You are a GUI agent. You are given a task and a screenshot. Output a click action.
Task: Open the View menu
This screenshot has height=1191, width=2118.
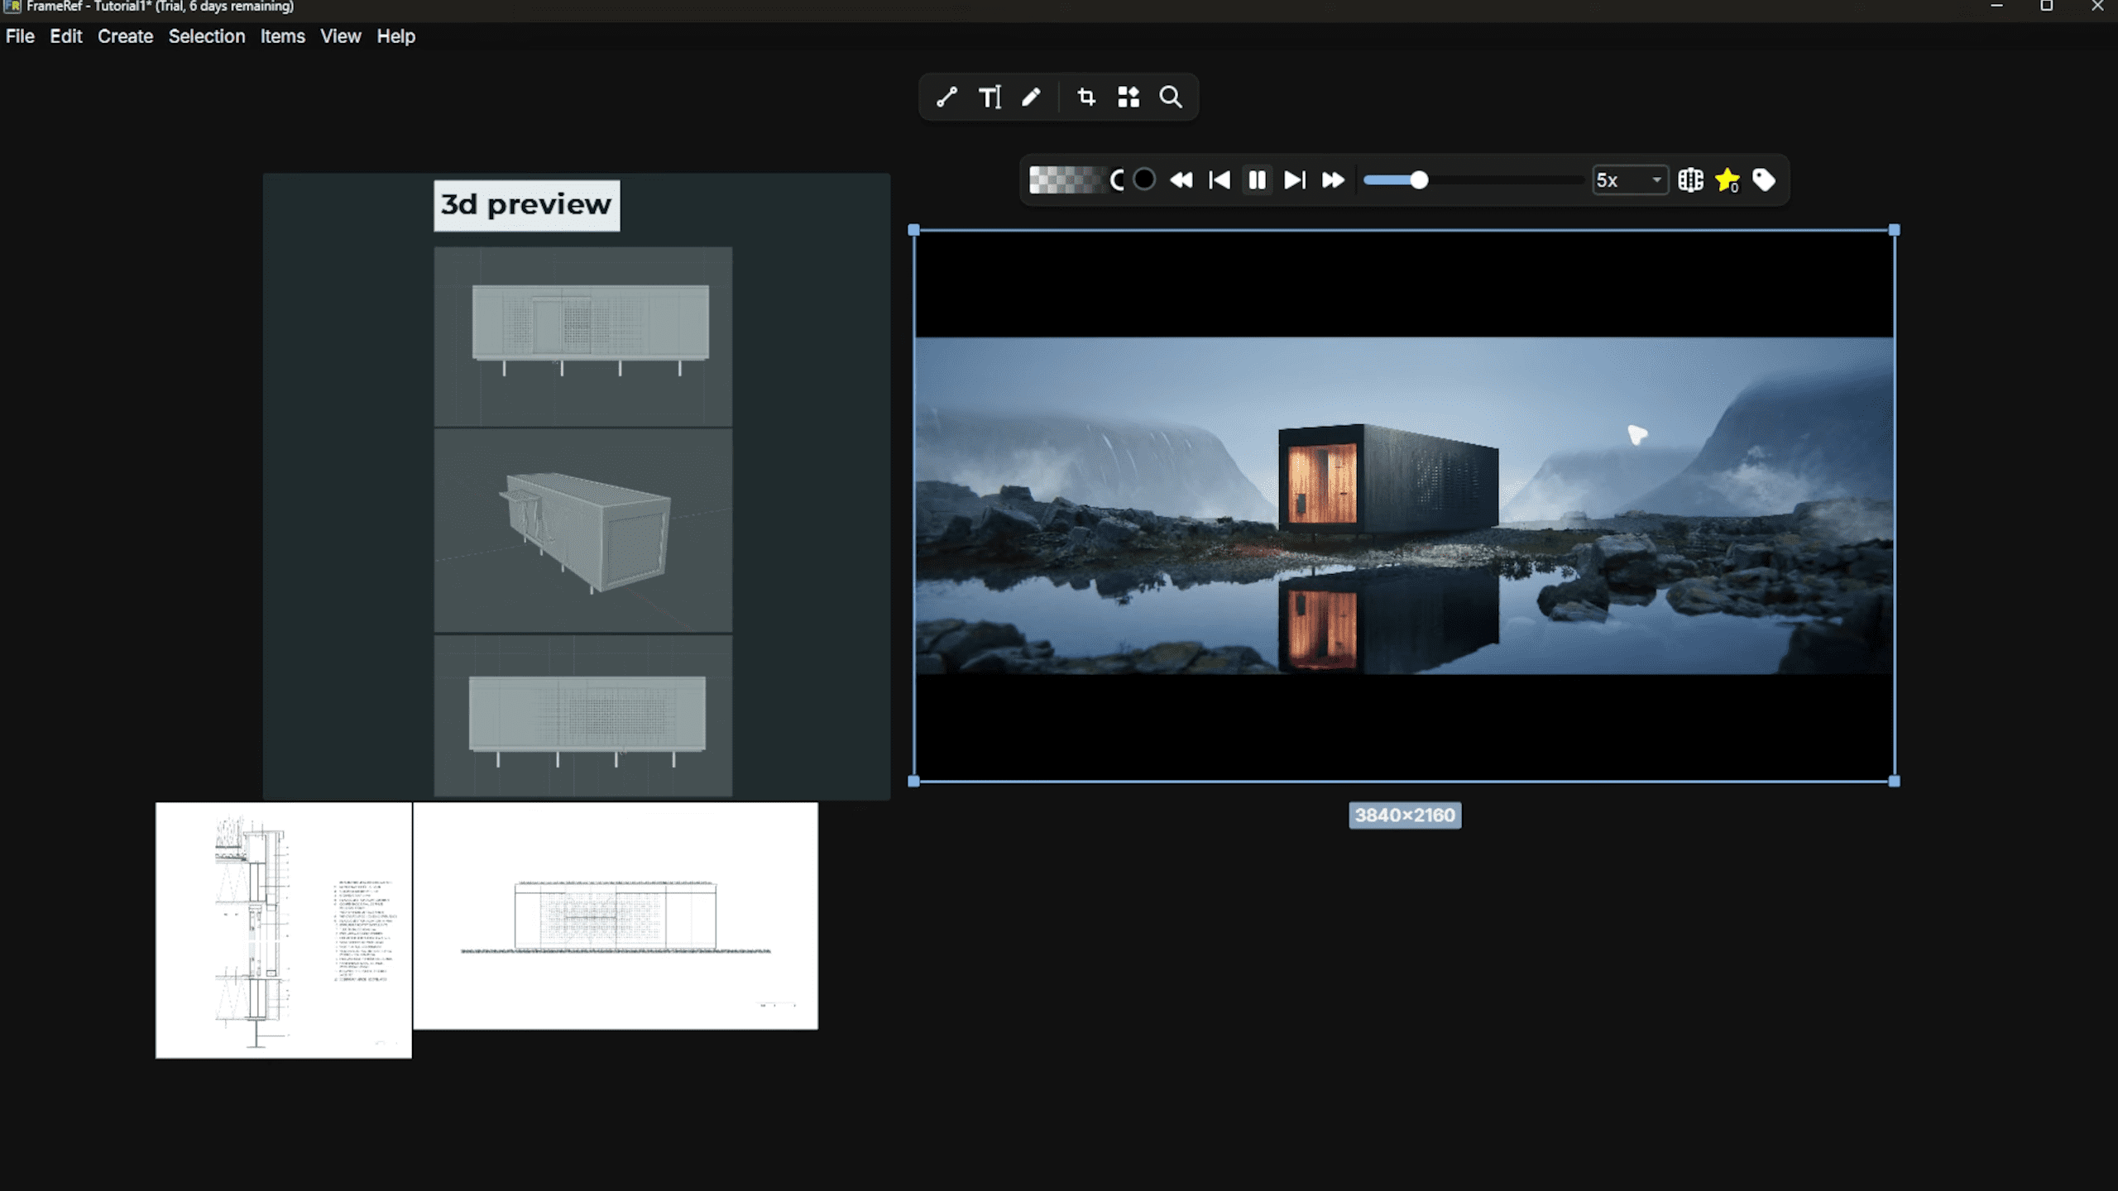tap(341, 36)
